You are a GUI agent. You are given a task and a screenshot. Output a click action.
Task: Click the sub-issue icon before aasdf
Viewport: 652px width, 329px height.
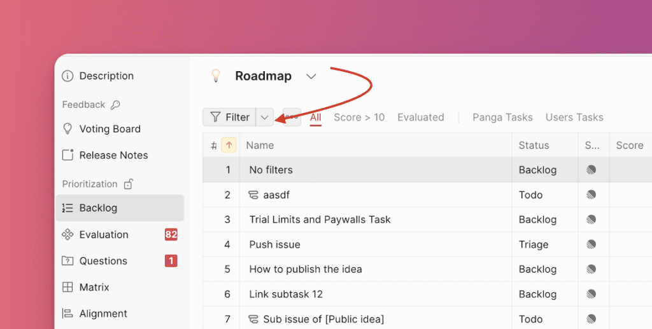click(253, 195)
